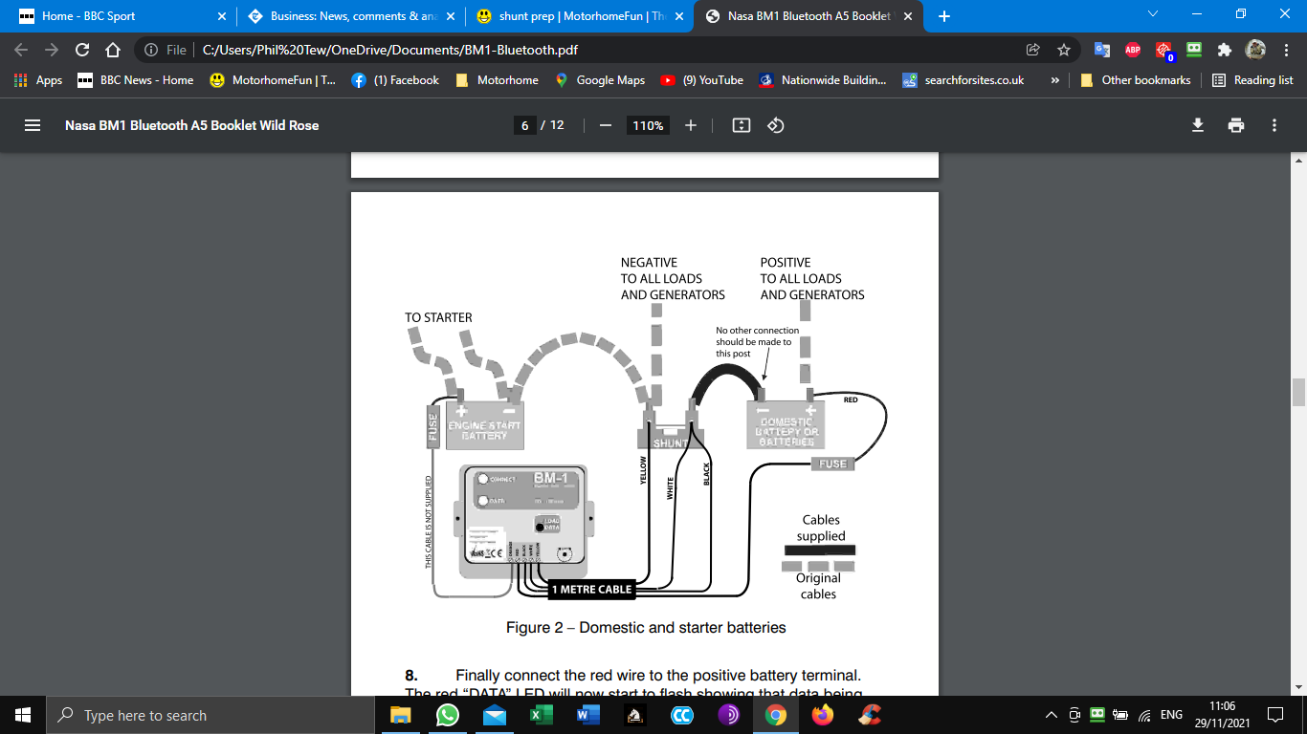Open the Mail app from taskbar

tap(494, 715)
